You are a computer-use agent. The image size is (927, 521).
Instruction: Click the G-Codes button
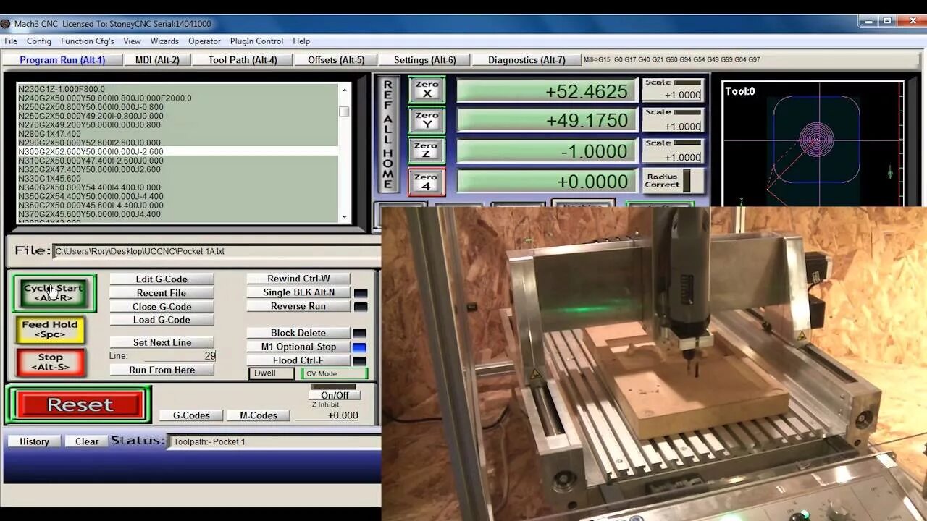click(x=191, y=415)
